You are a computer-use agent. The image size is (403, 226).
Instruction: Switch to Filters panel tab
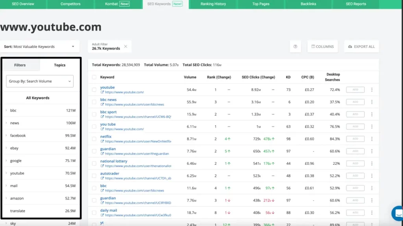20,65
